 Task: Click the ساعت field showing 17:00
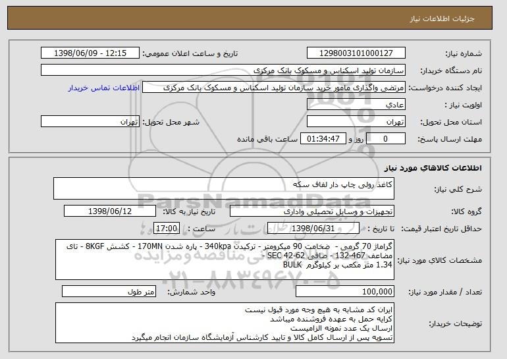click(167, 229)
